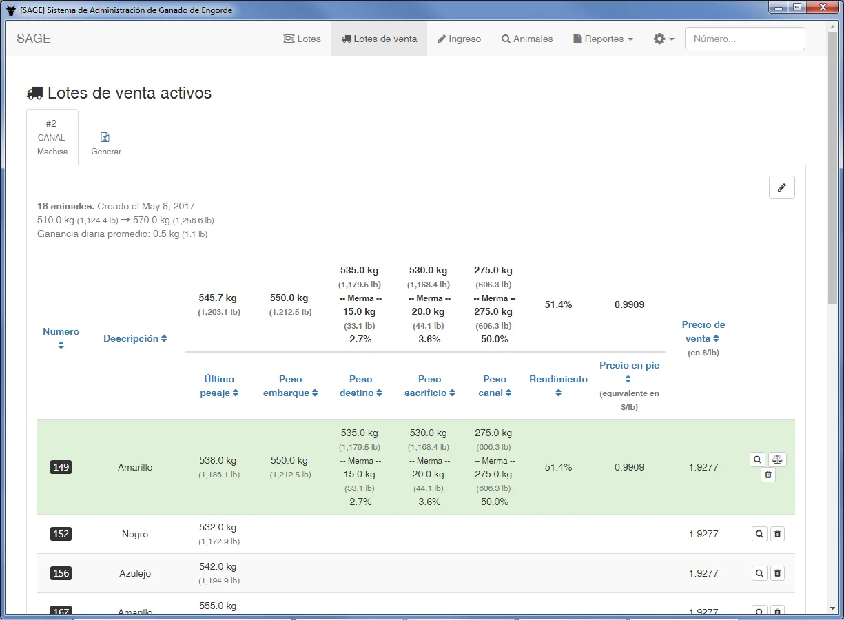
Task: Delete animal 156 using its trash icon
Action: pyautogui.click(x=777, y=572)
